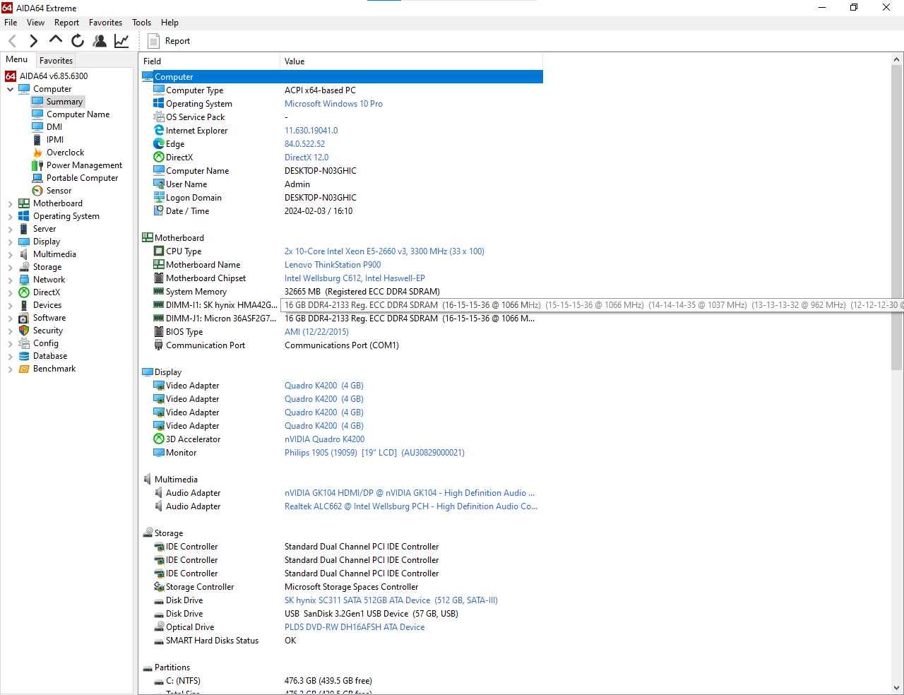Open the Report menu
This screenshot has width=904, height=695.
tap(66, 23)
